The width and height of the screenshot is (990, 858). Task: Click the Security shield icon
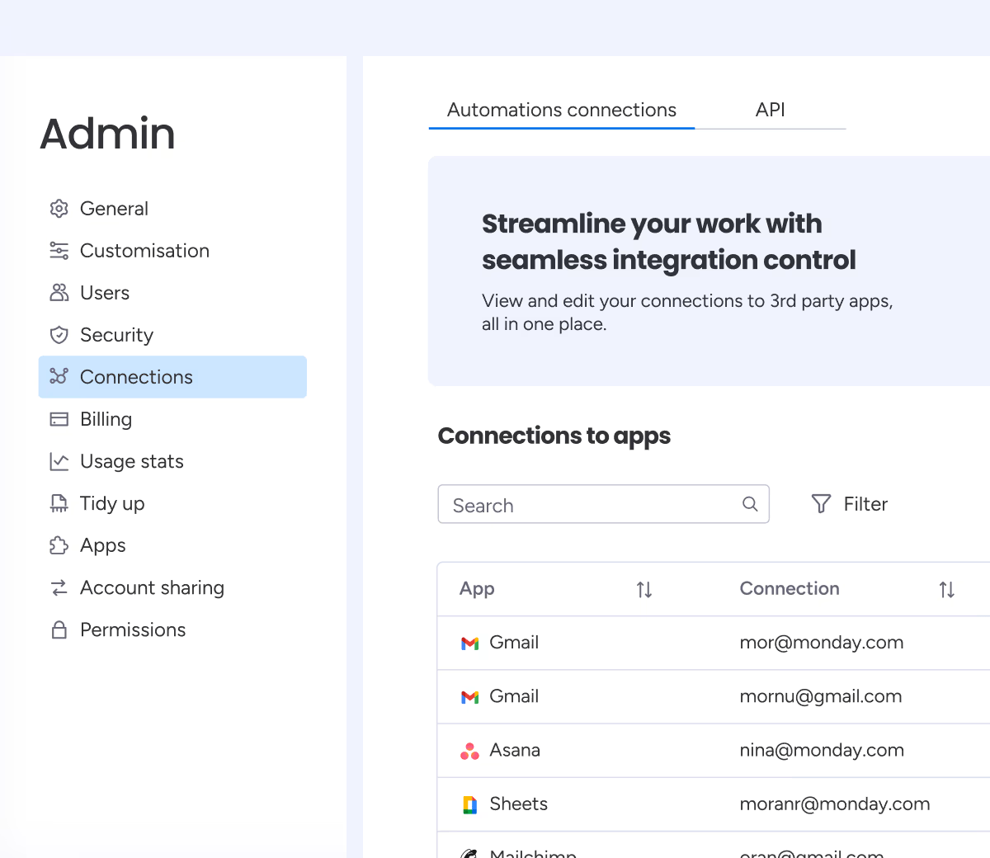click(x=59, y=335)
